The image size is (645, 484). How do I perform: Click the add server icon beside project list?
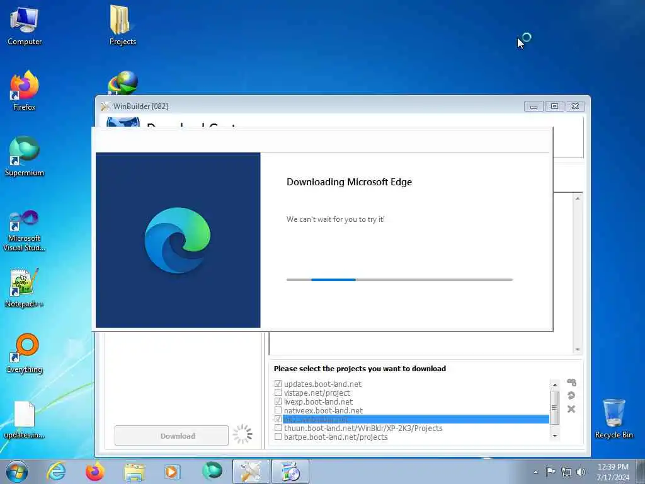coord(571,383)
